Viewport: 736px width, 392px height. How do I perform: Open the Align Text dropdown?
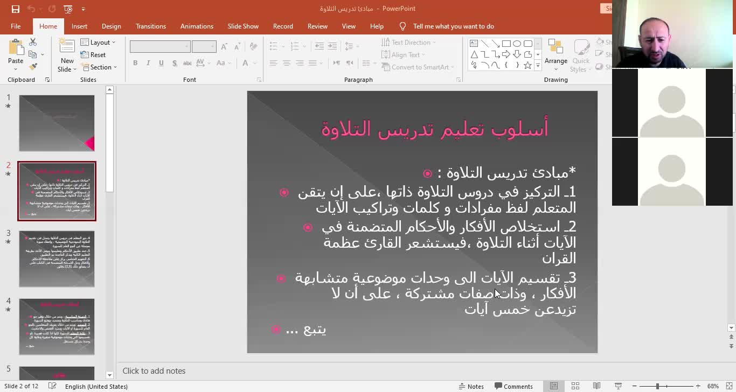(403, 54)
